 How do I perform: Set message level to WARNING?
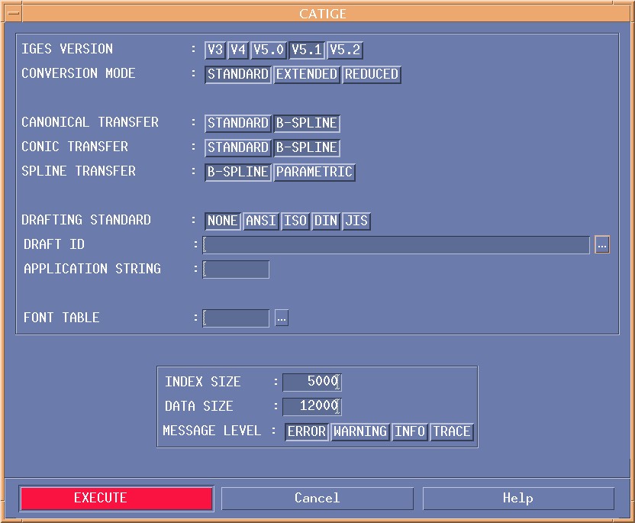pyautogui.click(x=360, y=431)
